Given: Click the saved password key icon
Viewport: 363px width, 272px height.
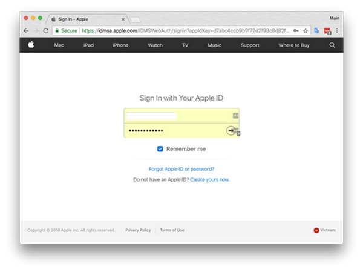Looking at the screenshot, I should (x=296, y=31).
